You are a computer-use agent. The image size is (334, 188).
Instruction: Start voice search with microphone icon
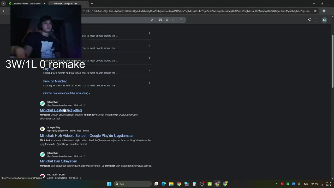(x=167, y=20)
